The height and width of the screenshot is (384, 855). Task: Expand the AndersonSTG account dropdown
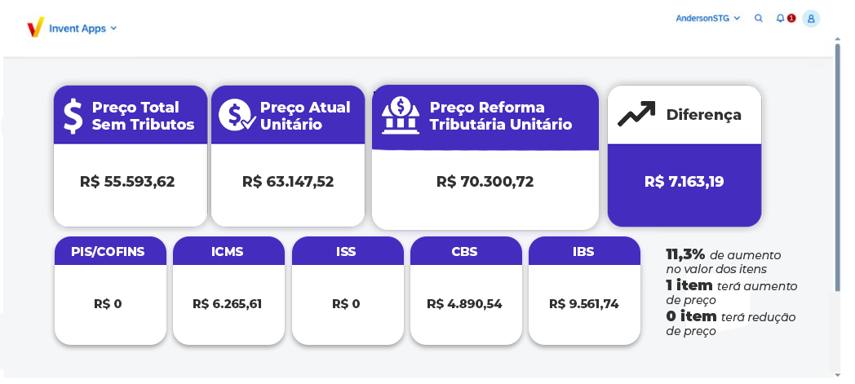[708, 18]
